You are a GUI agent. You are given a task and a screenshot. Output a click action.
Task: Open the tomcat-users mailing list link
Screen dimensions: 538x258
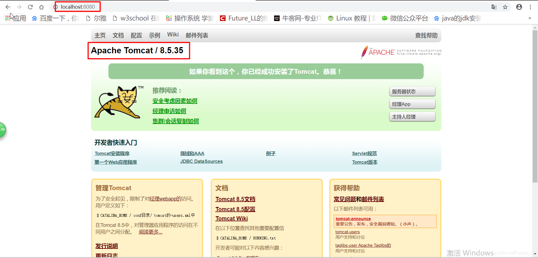click(347, 232)
